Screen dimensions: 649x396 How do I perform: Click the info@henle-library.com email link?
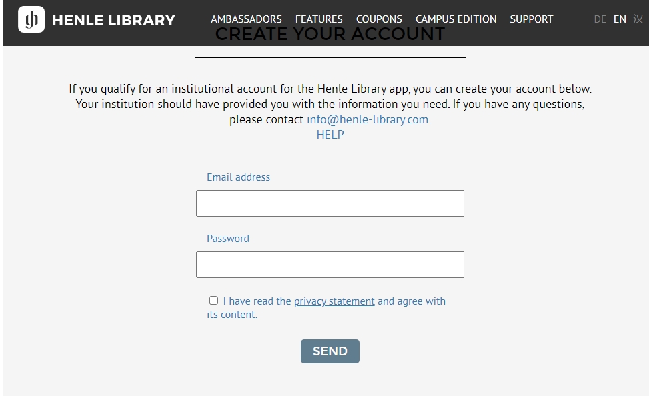tap(367, 120)
